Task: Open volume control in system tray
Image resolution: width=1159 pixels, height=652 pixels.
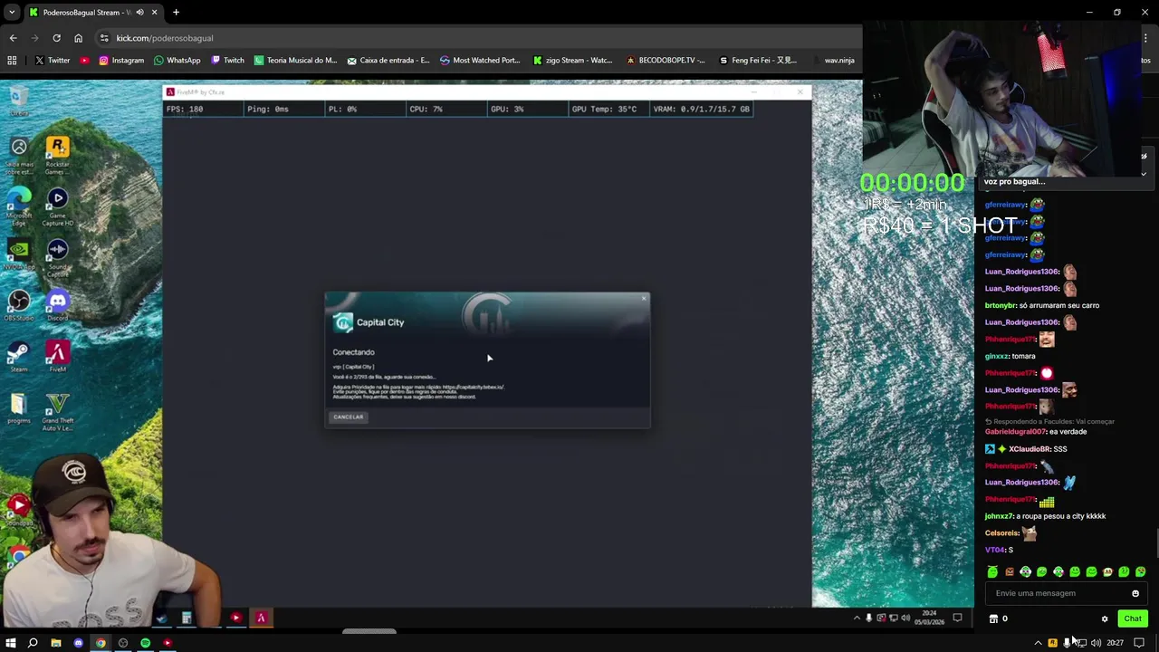Action: 1097,643
